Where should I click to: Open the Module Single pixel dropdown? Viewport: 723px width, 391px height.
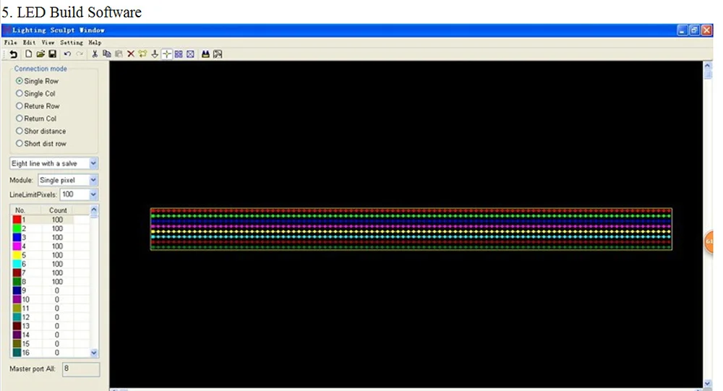point(93,180)
